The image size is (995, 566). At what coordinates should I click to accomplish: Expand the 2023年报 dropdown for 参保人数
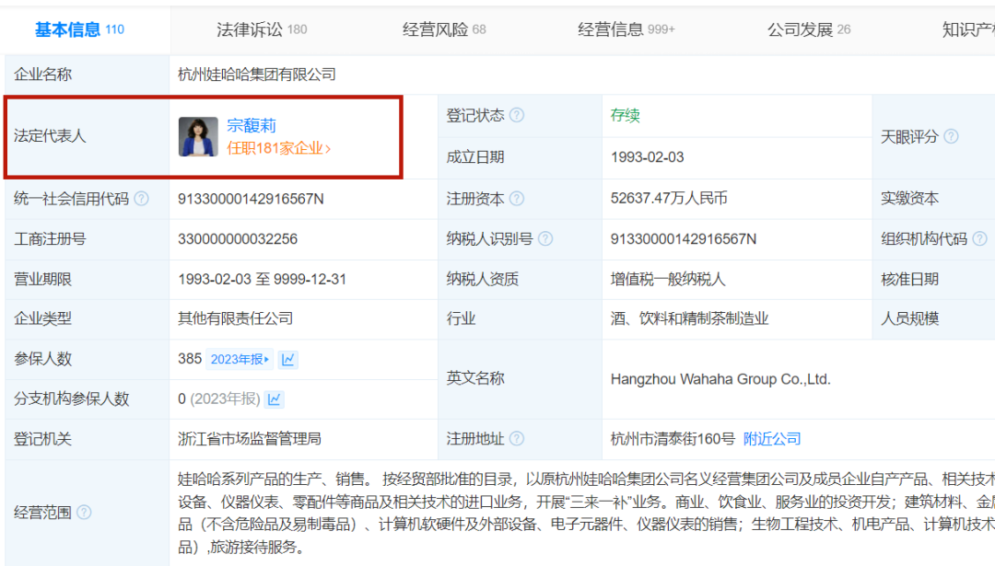pos(240,360)
